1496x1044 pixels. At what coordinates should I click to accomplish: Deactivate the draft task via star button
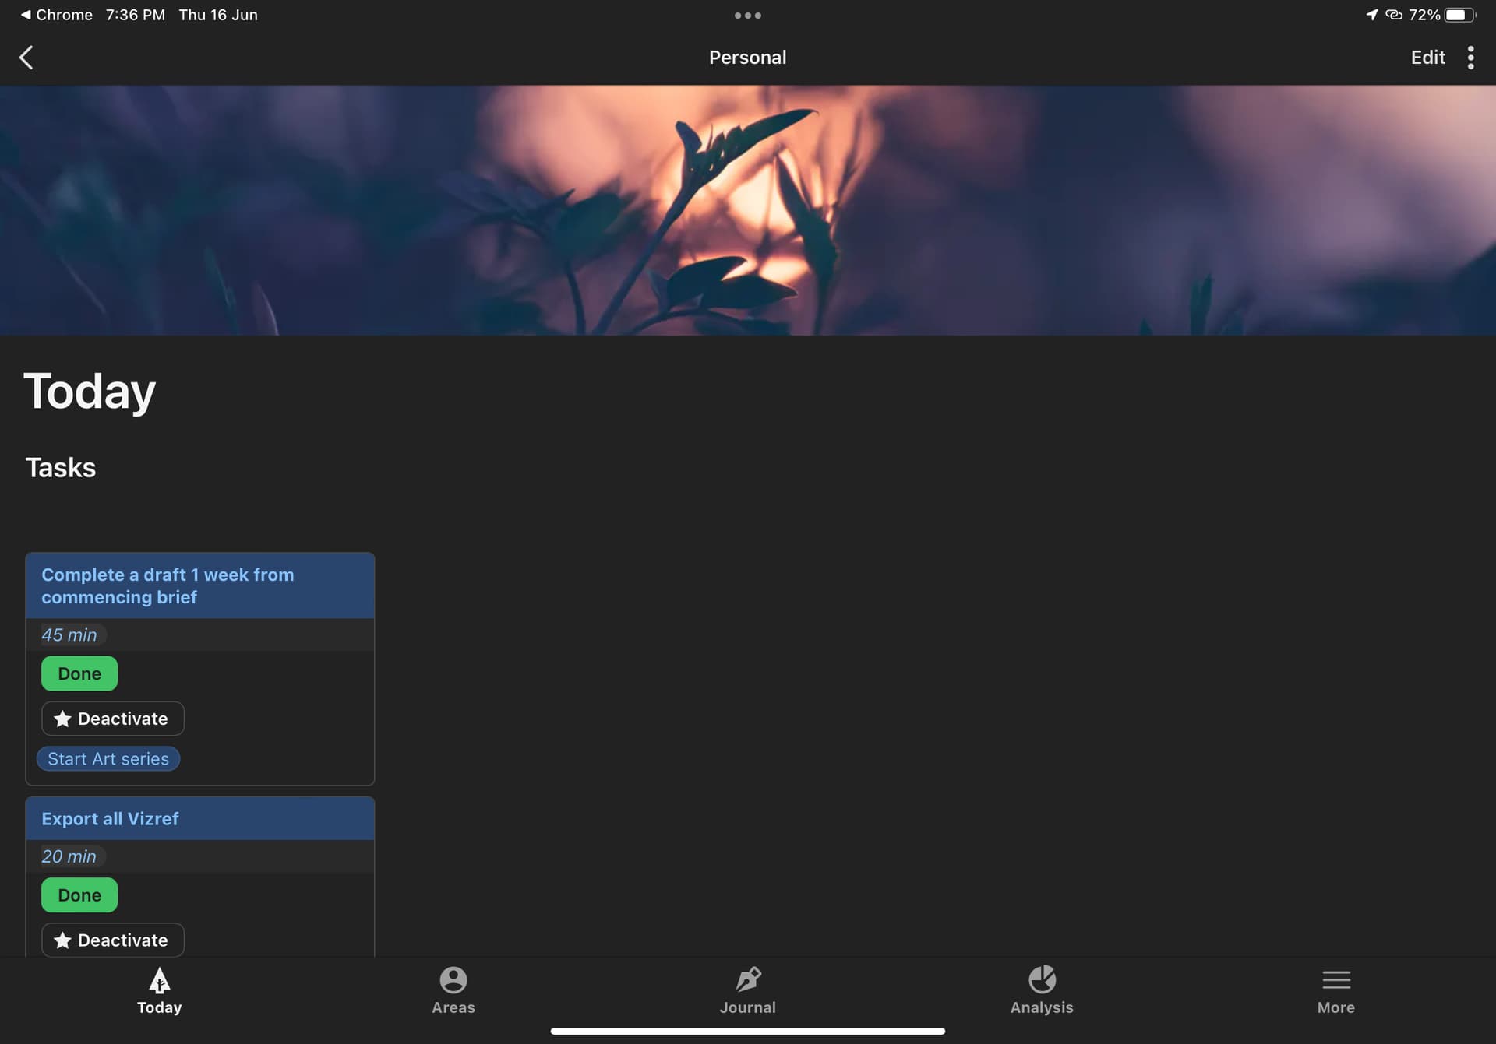click(112, 719)
